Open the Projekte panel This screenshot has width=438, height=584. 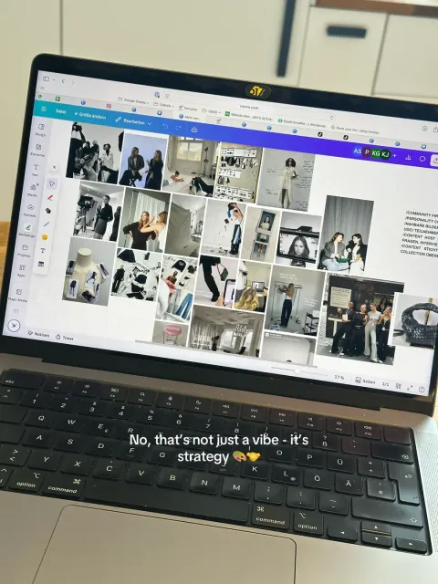(25, 250)
